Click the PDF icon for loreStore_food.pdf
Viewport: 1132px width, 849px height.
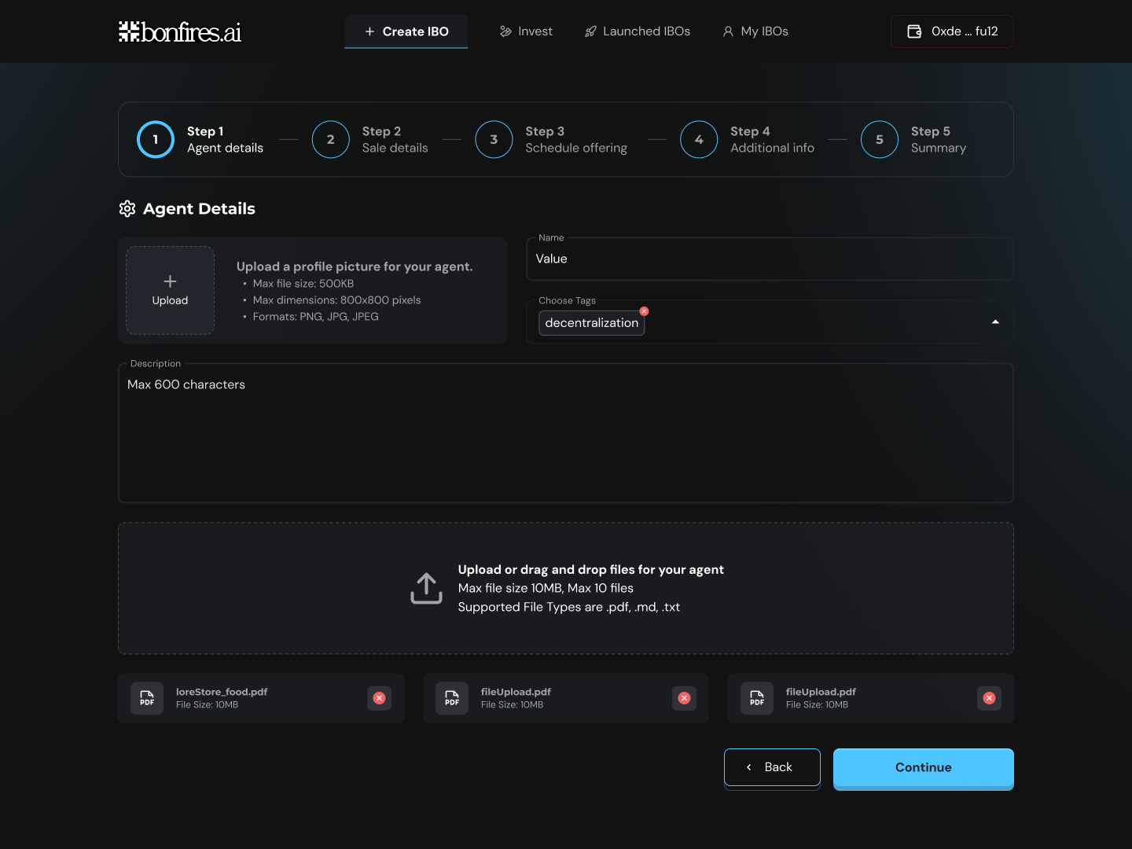coord(147,698)
